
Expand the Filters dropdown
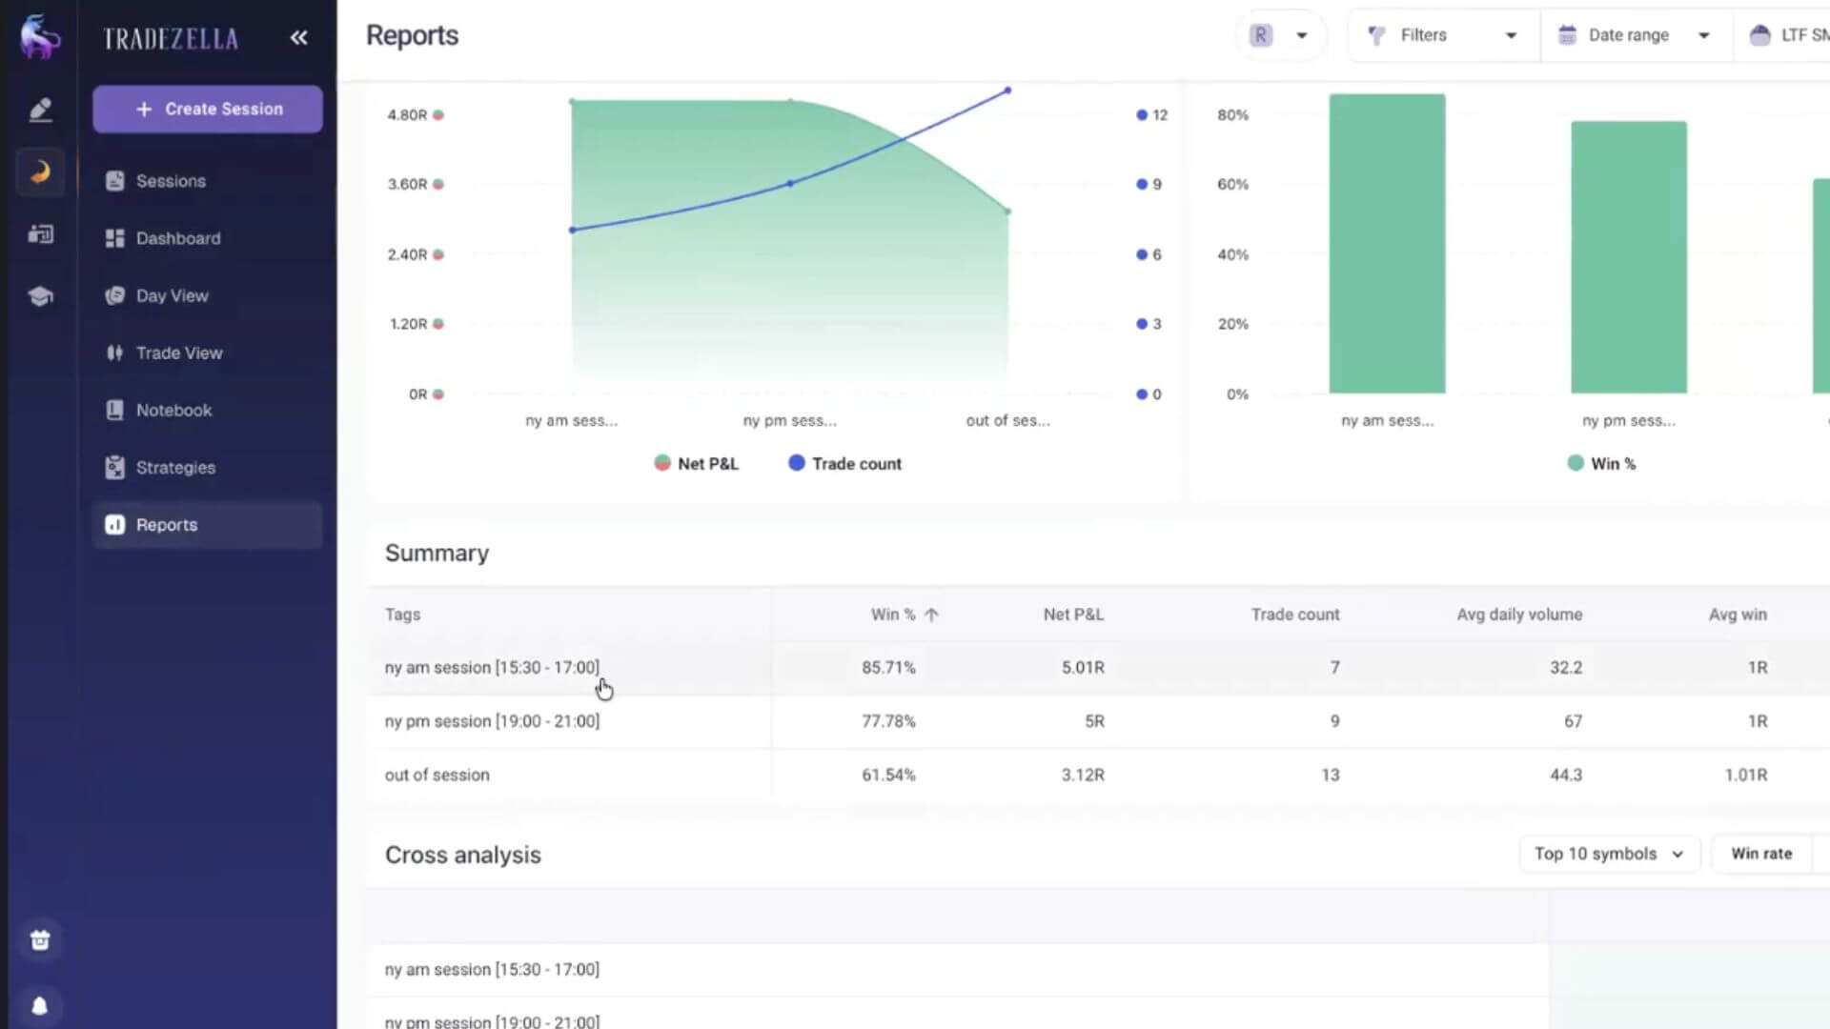(x=1441, y=35)
